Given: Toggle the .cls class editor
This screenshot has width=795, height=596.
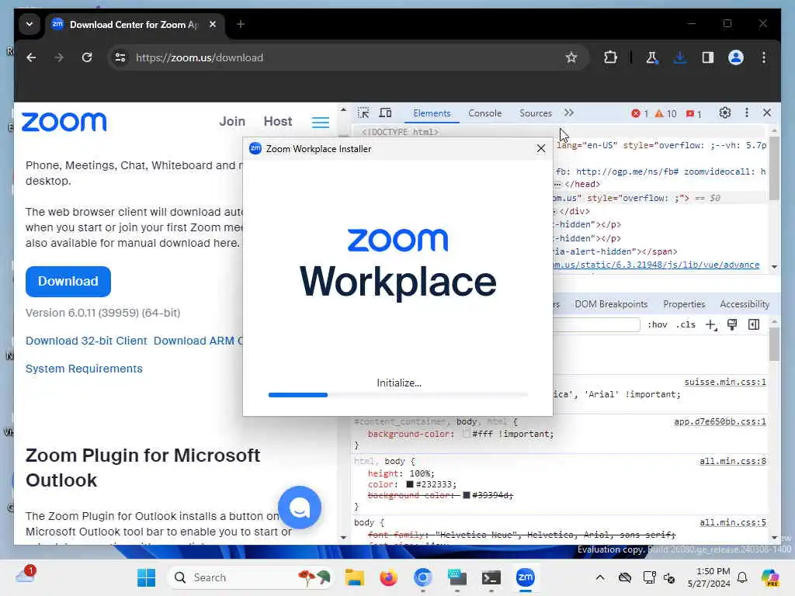Looking at the screenshot, I should [x=686, y=325].
